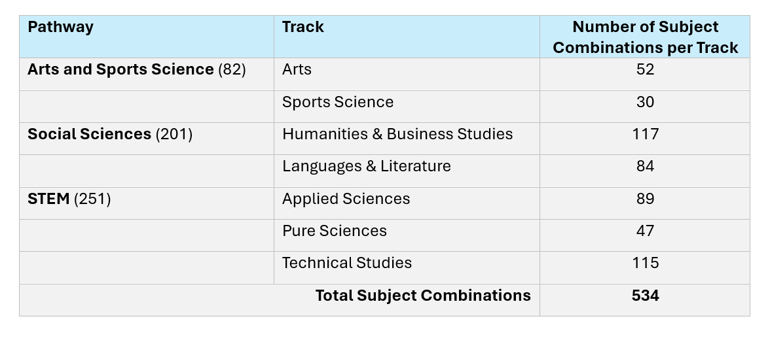Select the Technical Studies track cell
This screenshot has height=340, width=770.
407,268
